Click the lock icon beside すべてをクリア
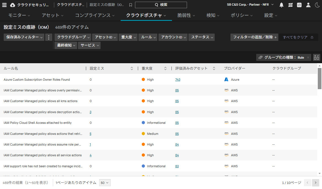322x189 pixels. (312, 37)
